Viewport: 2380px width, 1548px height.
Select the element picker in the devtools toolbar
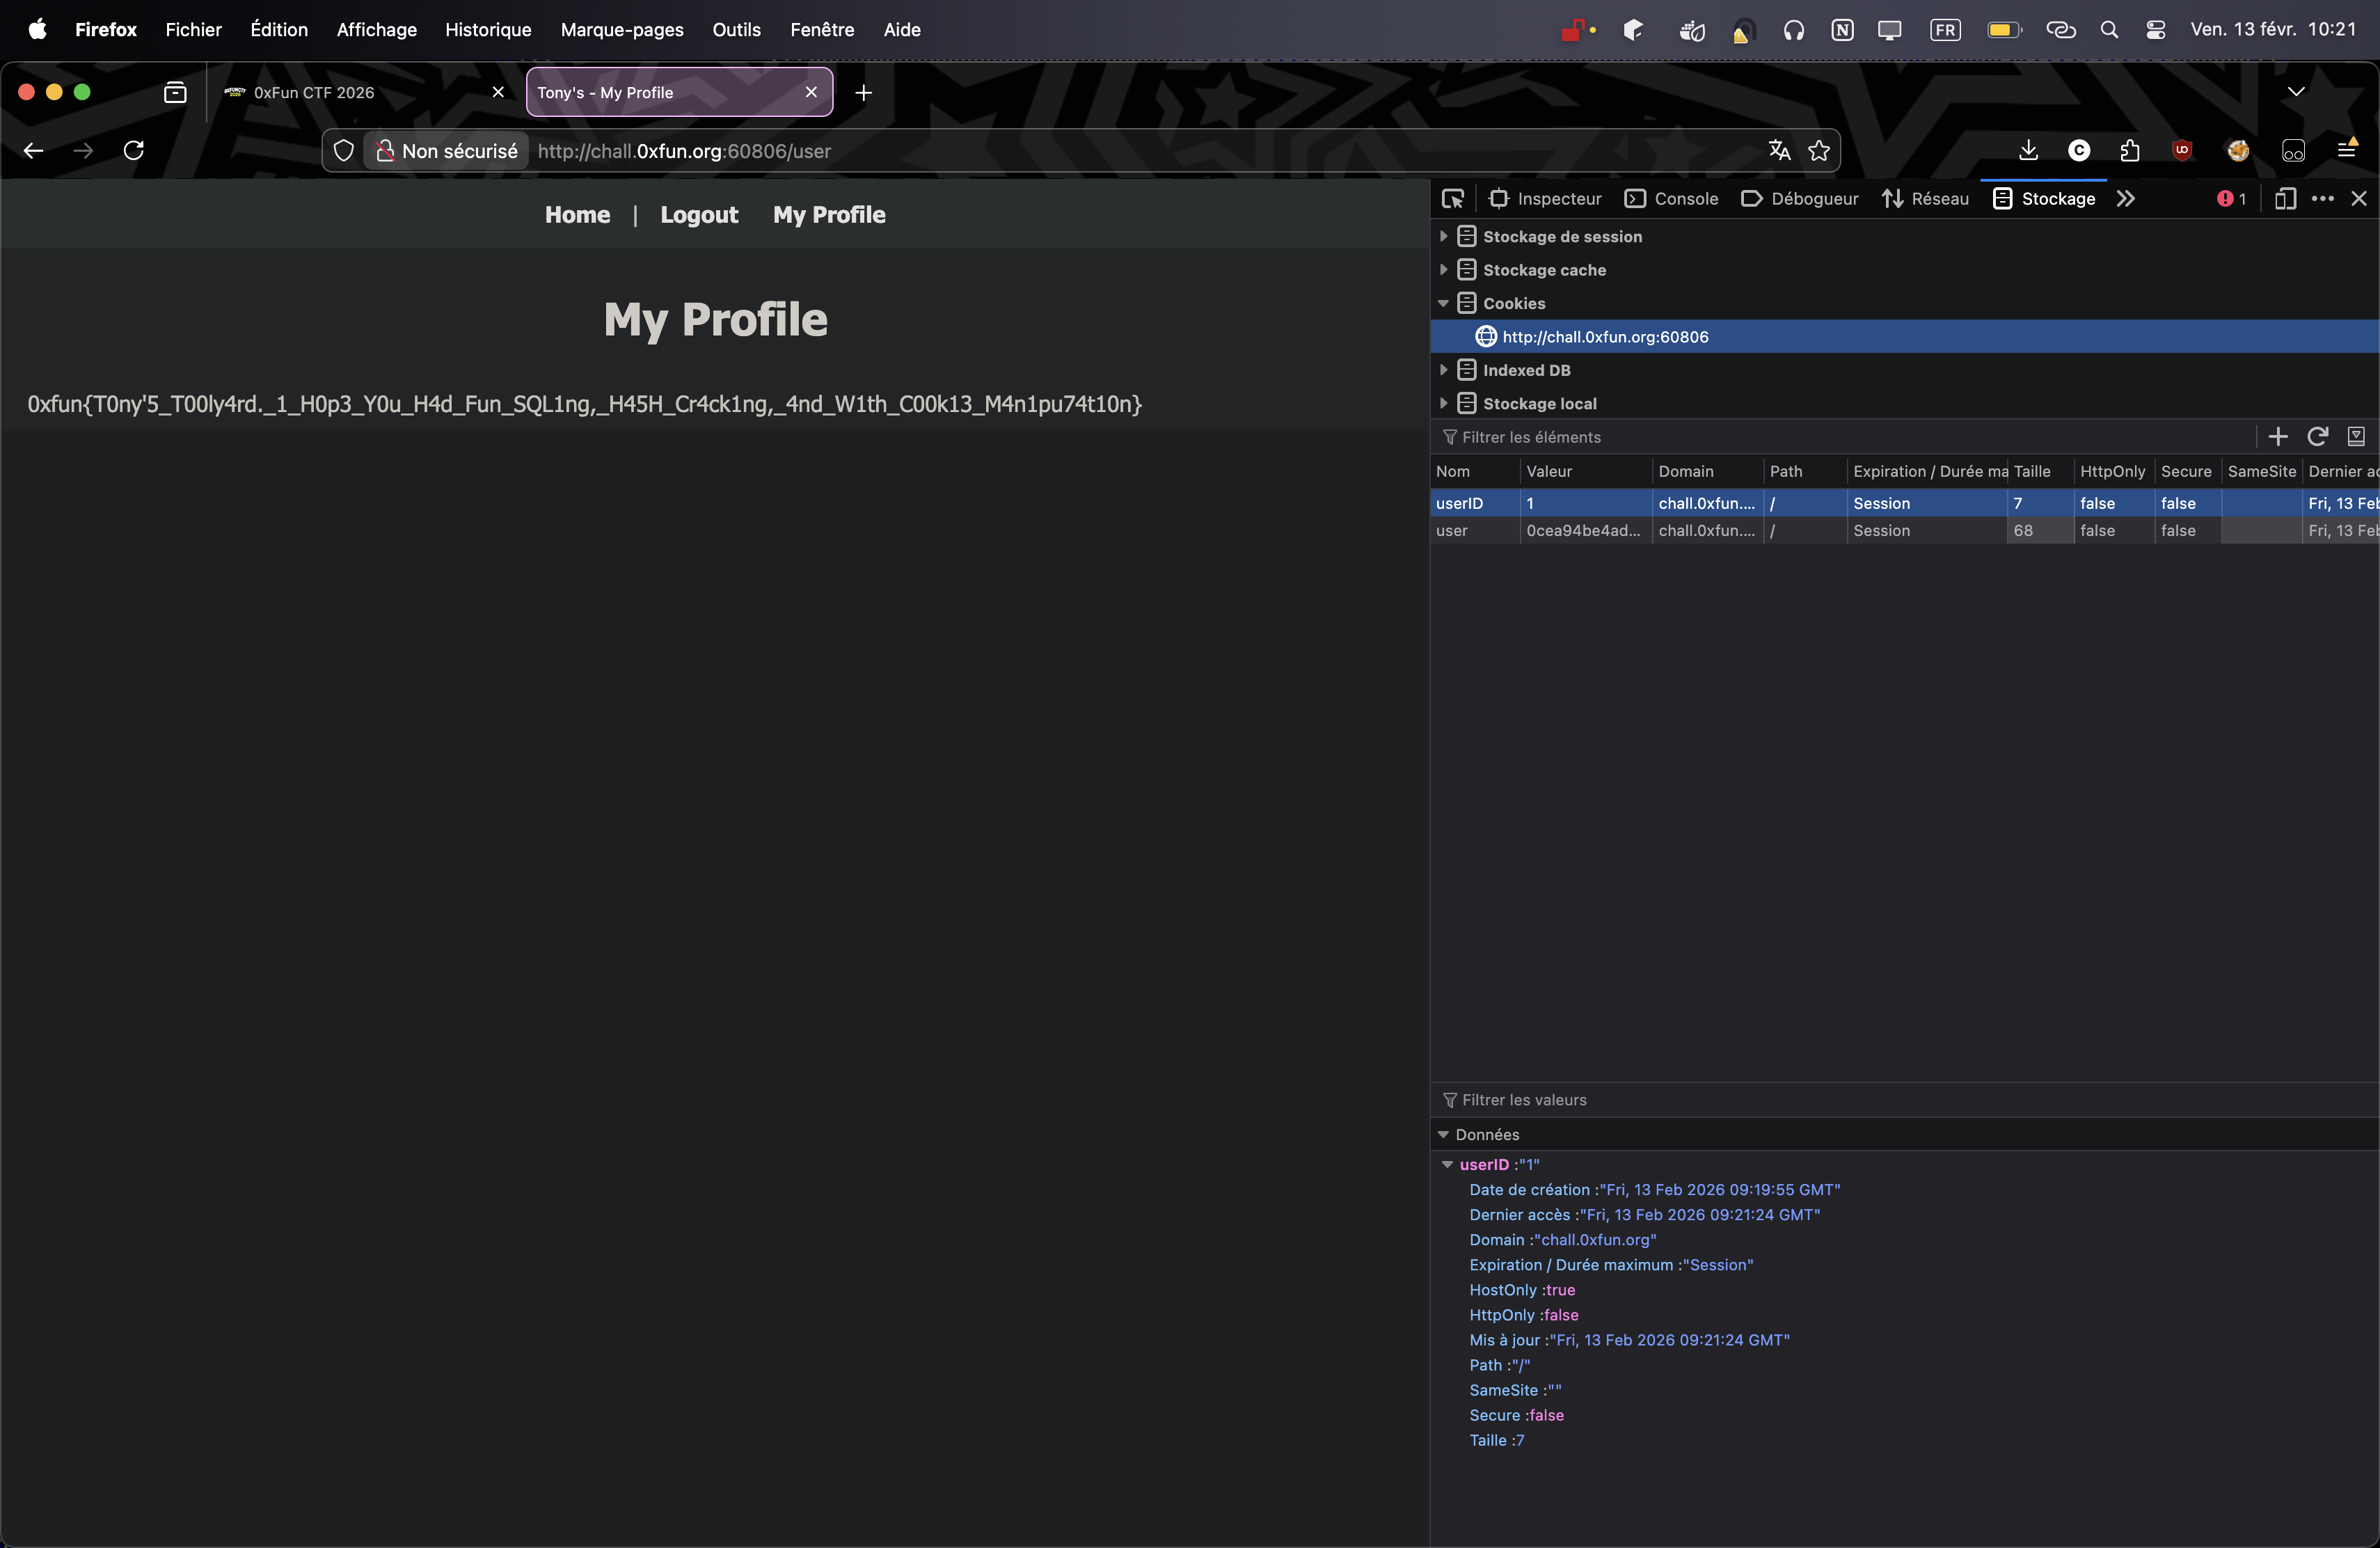1453,198
